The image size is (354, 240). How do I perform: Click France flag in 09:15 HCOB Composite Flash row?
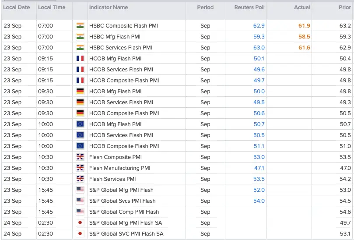coord(80,81)
